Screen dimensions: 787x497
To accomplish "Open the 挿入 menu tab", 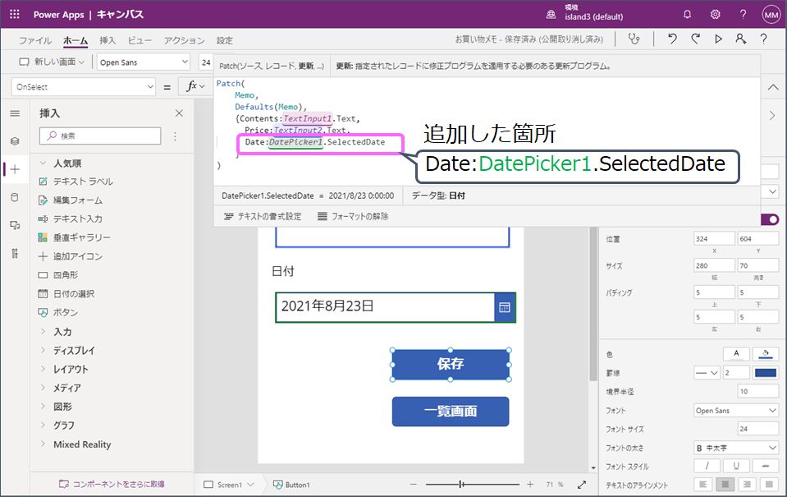I will (108, 40).
